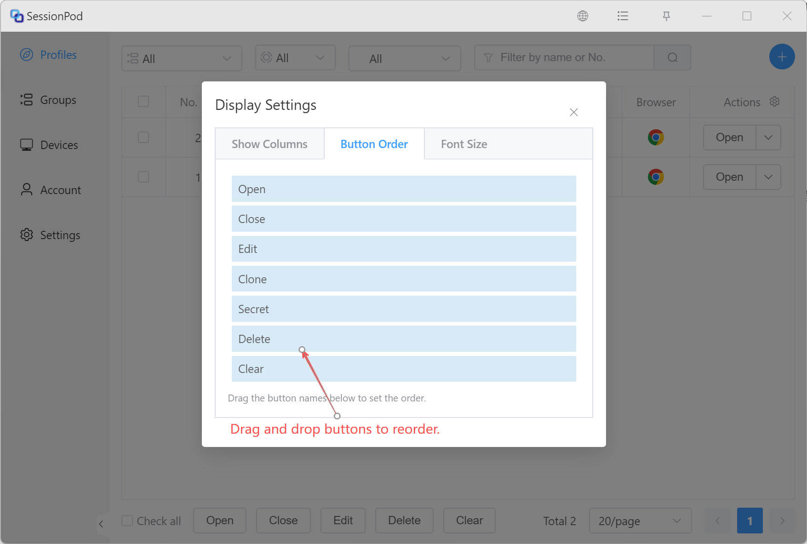The image size is (807, 544).
Task: Click the Actions column header
Action: (742, 102)
